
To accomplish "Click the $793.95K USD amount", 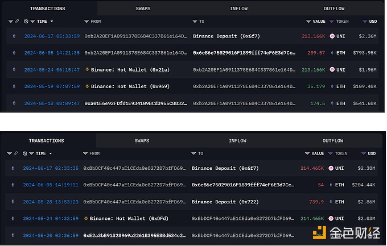I will [365, 53].
